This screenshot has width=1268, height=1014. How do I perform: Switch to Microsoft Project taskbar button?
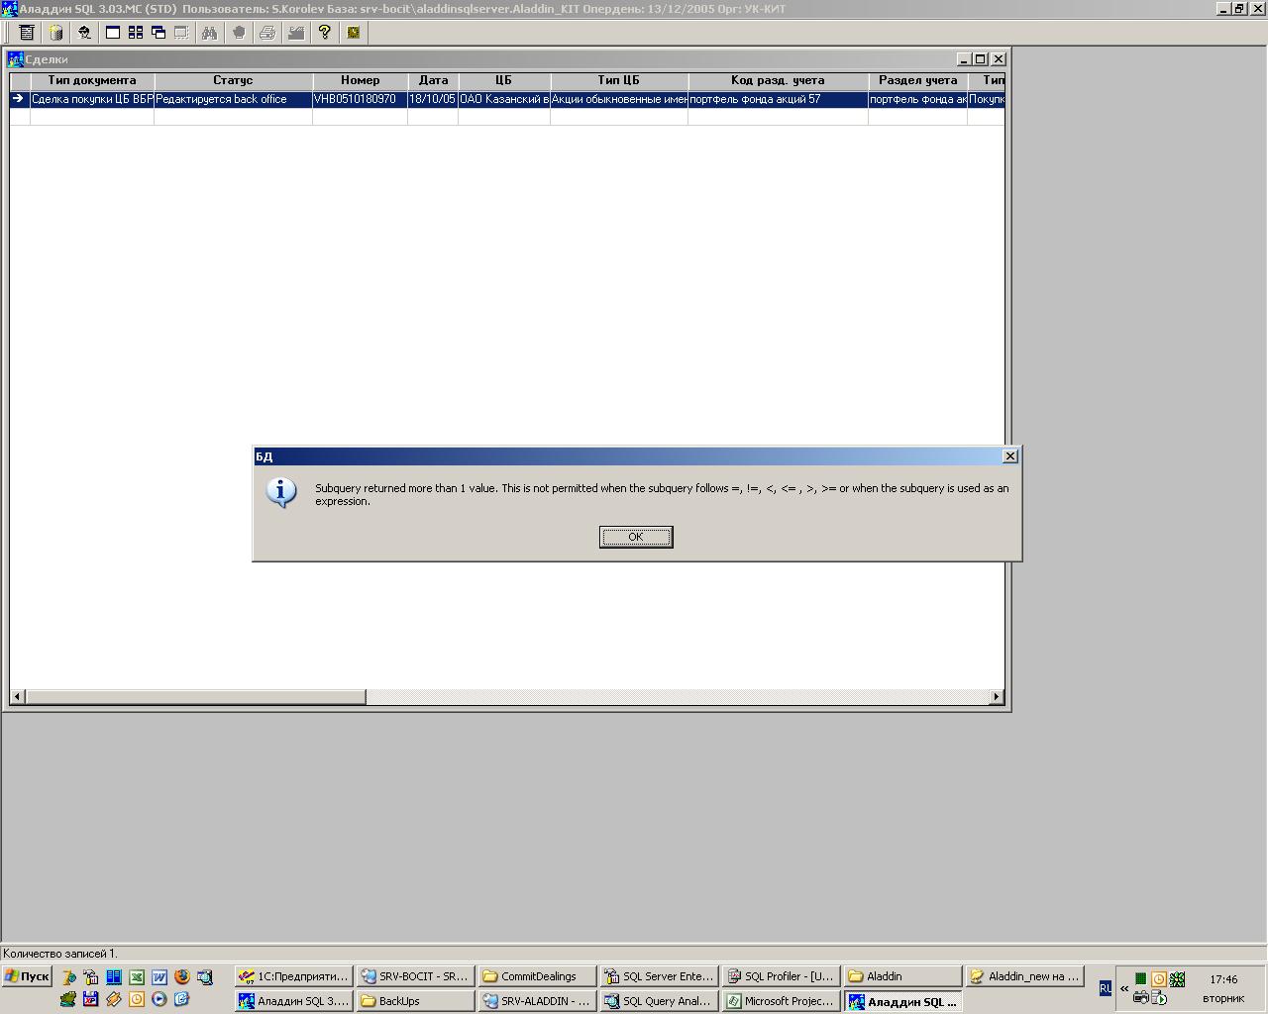pyautogui.click(x=781, y=1001)
